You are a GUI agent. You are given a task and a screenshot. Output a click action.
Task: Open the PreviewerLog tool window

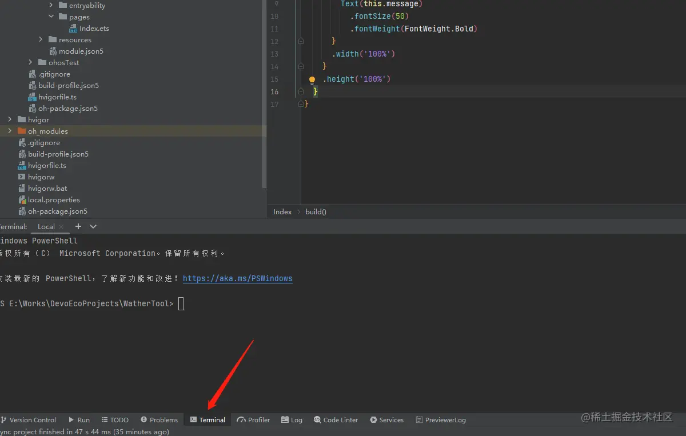tap(441, 419)
